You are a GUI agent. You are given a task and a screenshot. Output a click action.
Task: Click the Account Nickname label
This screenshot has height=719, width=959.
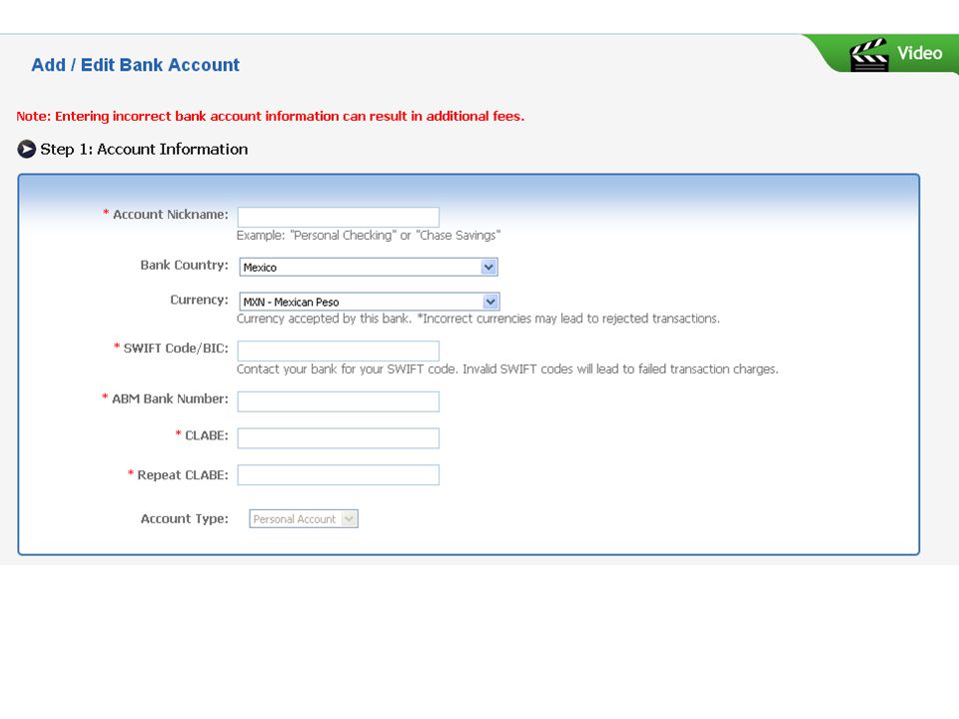pos(170,215)
